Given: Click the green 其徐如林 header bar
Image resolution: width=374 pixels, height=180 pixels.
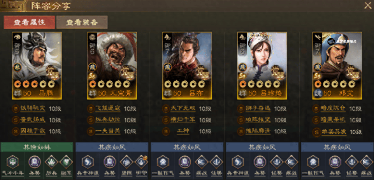Looking at the screenshot, I should [x=37, y=147].
